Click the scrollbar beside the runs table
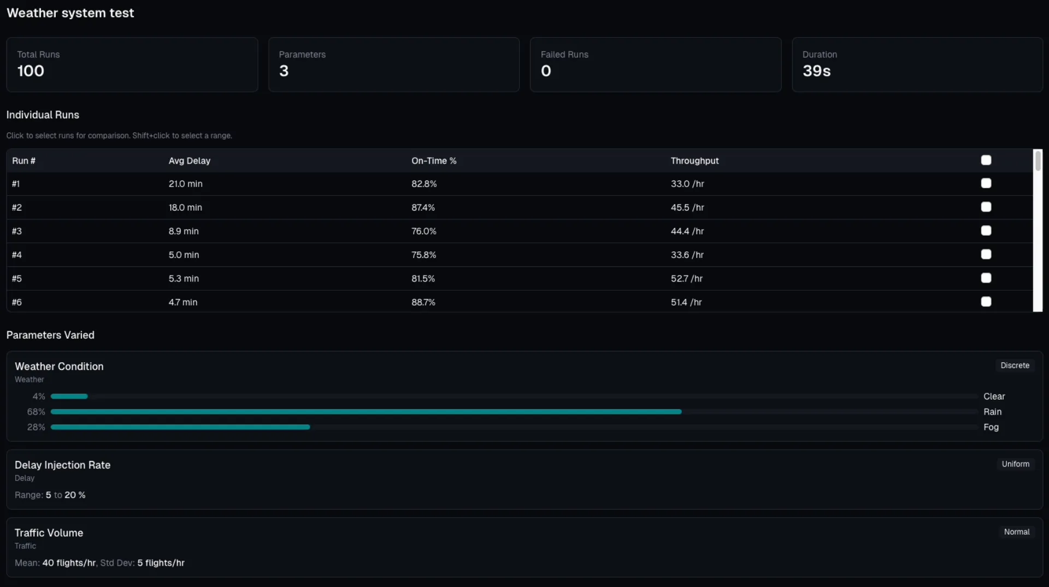This screenshot has width=1049, height=587. pos(1038,230)
